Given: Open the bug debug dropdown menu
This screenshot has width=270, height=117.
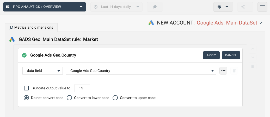Looking at the screenshot, I should point(223,7).
